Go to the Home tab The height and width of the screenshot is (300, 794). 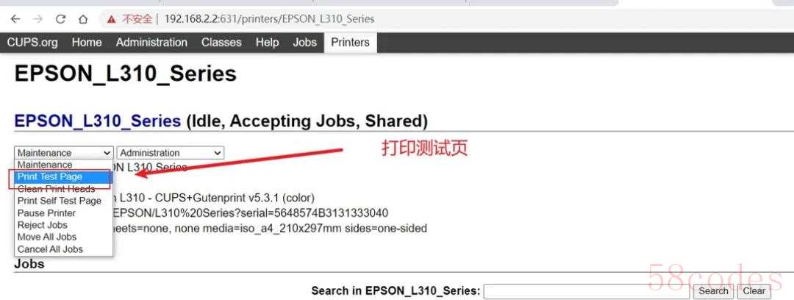pos(87,43)
